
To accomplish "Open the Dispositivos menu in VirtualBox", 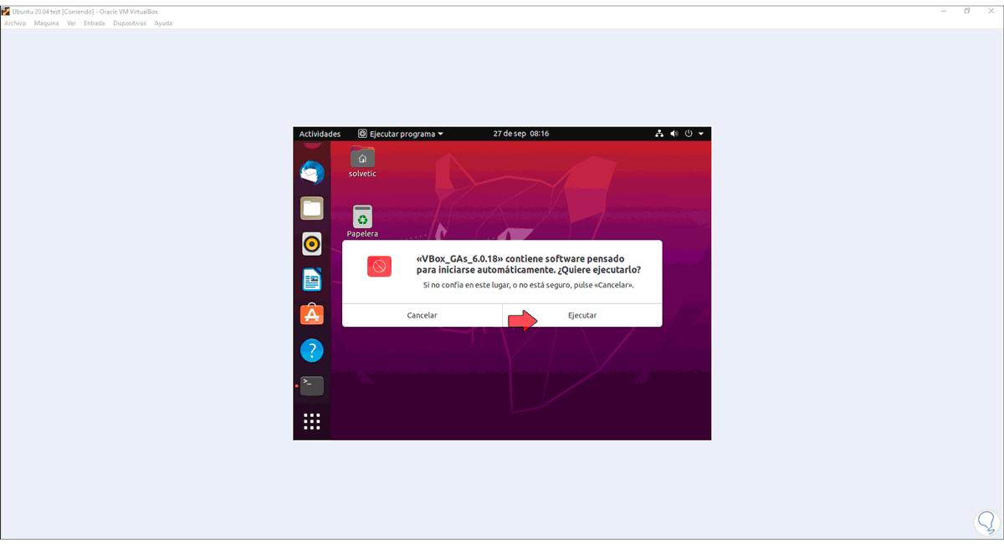I will 130,23.
